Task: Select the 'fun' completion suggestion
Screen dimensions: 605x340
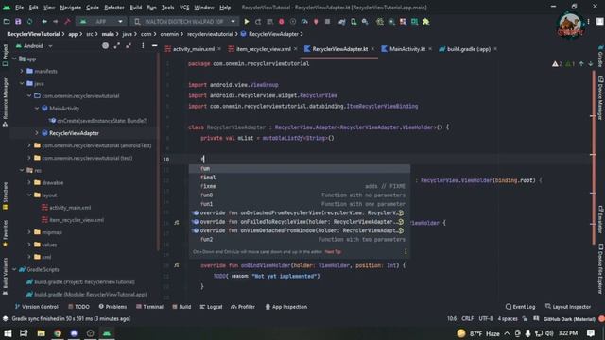Action: pos(300,168)
